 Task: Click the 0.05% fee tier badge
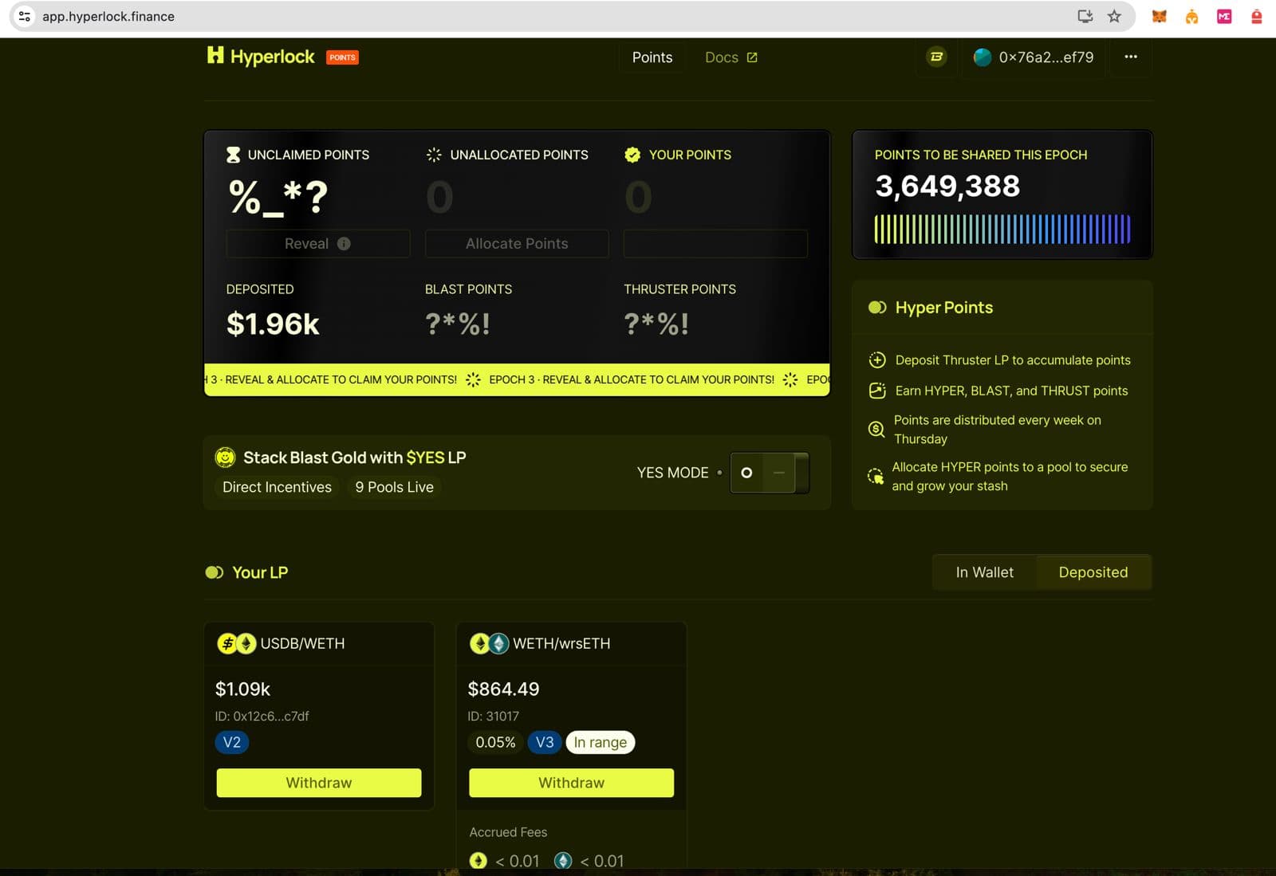495,742
